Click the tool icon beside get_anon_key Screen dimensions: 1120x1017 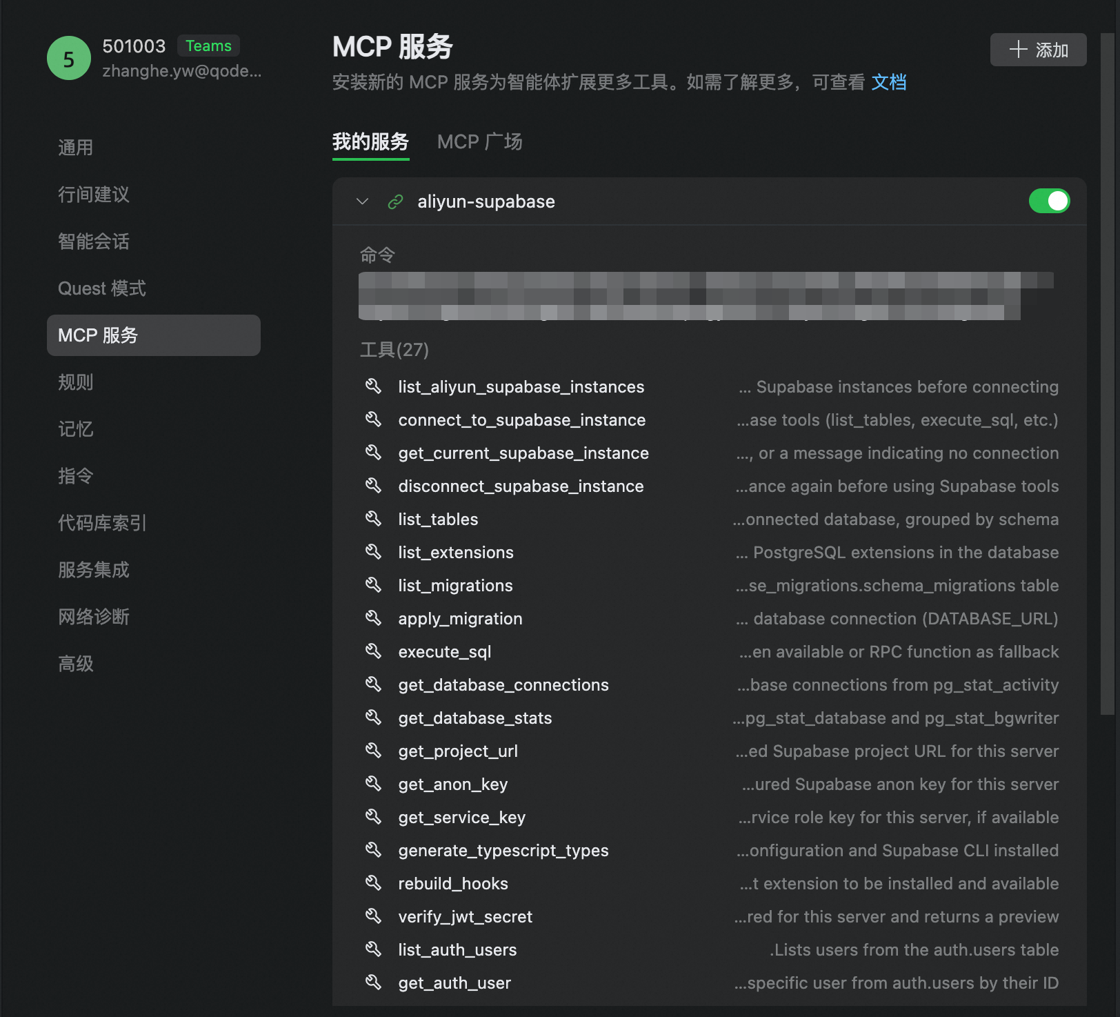click(373, 783)
